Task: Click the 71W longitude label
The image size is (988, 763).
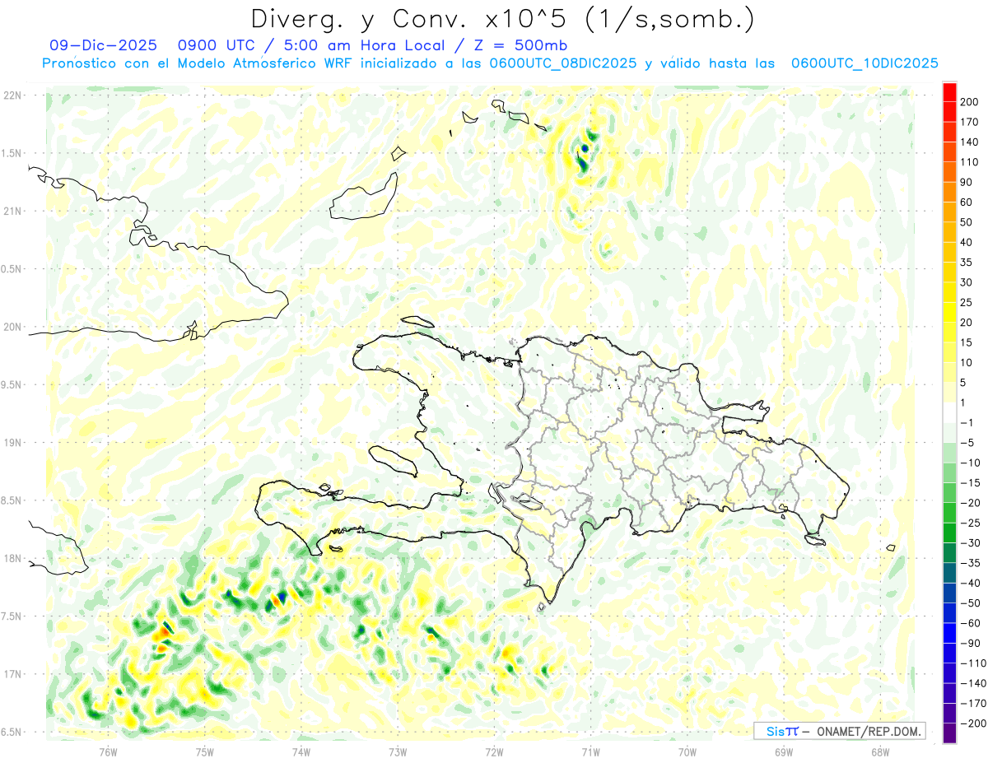Action: 590,751
